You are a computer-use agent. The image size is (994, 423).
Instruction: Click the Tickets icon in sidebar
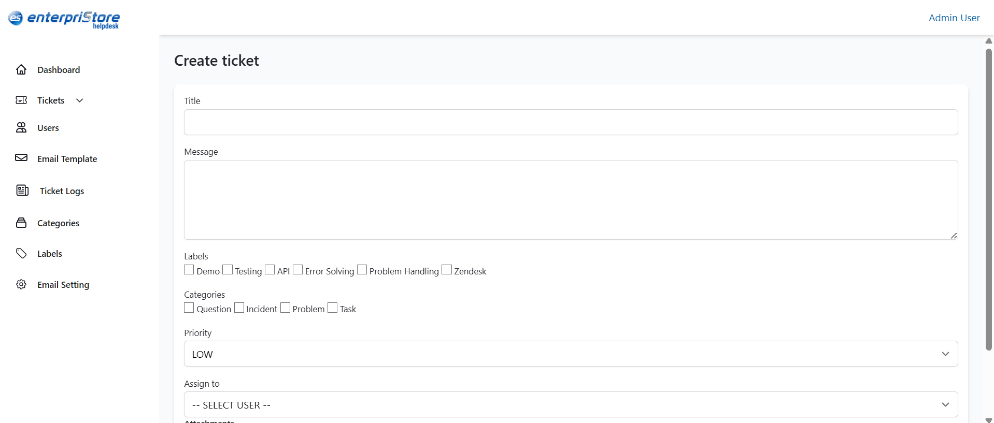(21, 100)
